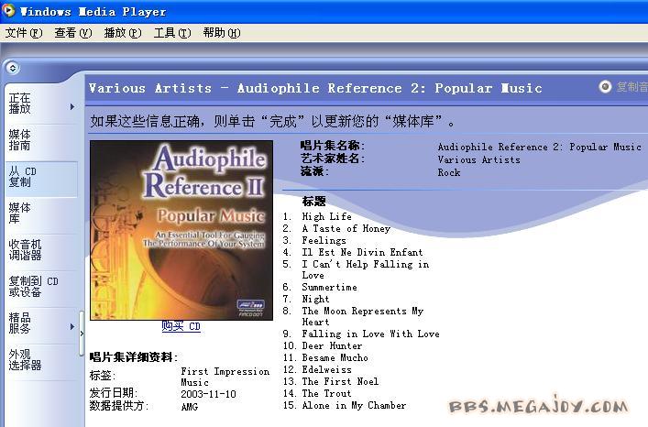Viewport: 648px width, 427px height.
Task: Open Media Guide (媒体指南) tab
Action: 41,140
